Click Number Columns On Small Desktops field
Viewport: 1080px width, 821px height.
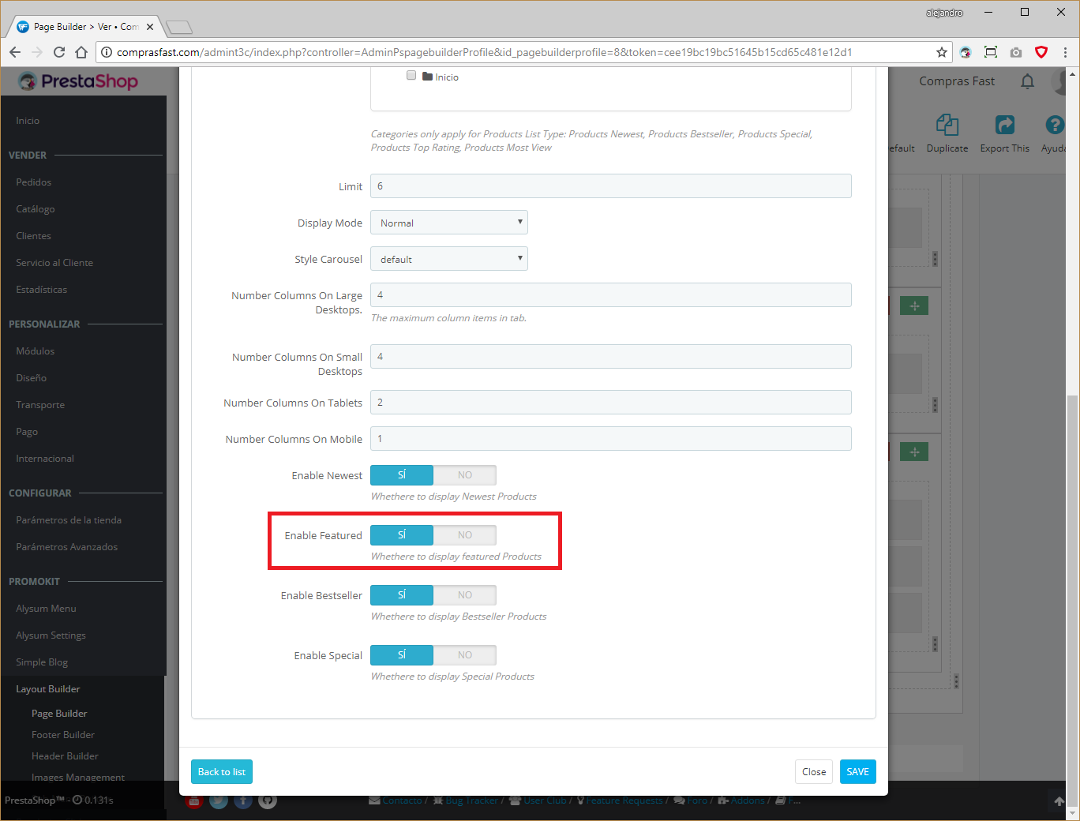pyautogui.click(x=611, y=357)
